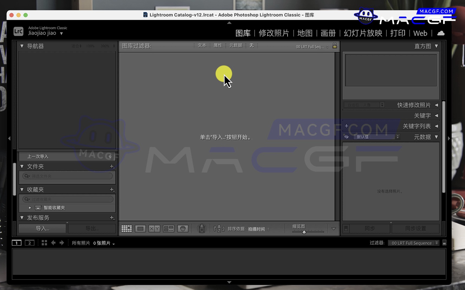Open the 地图 module
The width and height of the screenshot is (465, 290).
(305, 33)
